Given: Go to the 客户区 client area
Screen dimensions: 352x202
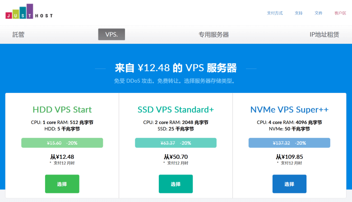Looking at the screenshot, I should tap(340, 13).
